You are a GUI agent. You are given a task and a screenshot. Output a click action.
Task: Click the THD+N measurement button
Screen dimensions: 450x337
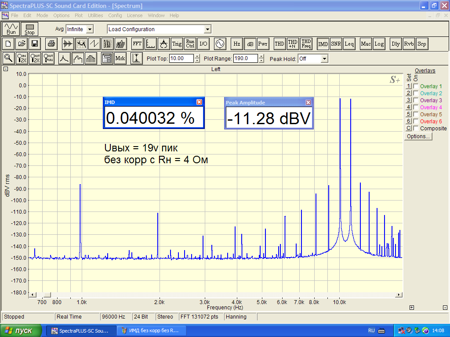(x=293, y=44)
